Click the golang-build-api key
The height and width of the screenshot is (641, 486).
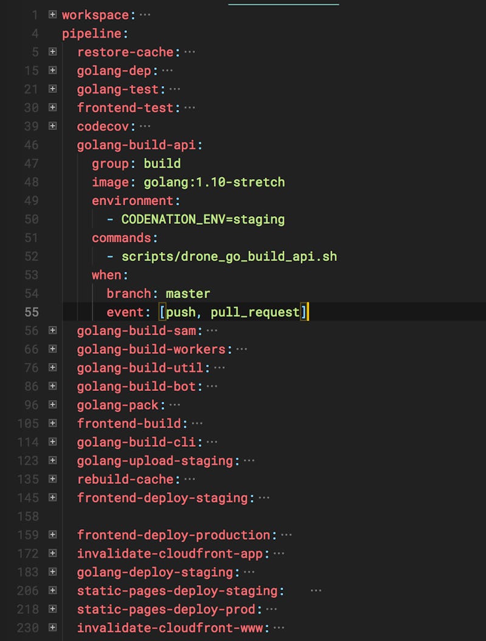[x=139, y=145]
